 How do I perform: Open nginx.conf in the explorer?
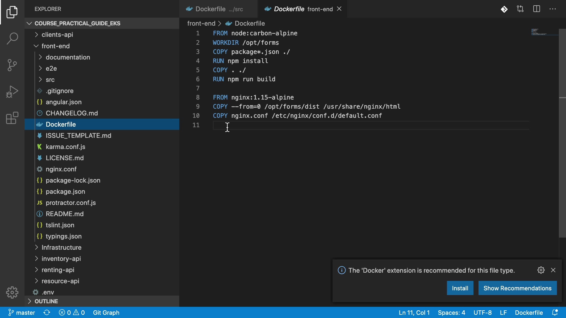coord(61,169)
